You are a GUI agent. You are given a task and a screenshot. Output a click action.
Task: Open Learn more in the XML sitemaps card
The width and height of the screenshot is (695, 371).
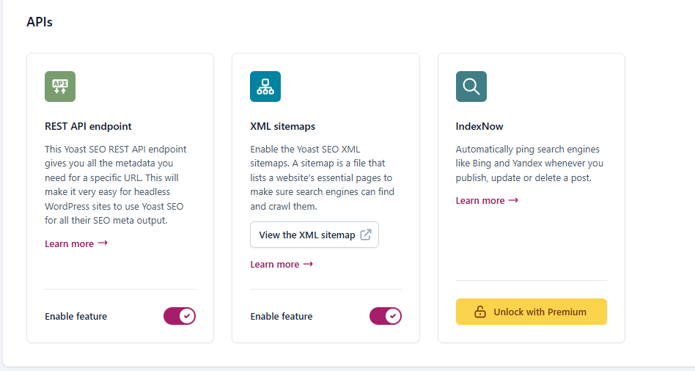(x=275, y=265)
